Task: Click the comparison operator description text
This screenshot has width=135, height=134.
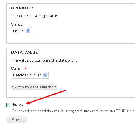Action: [x=35, y=16]
